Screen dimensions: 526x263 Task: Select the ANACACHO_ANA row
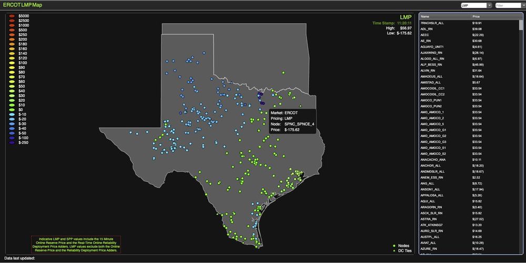pos(469,160)
